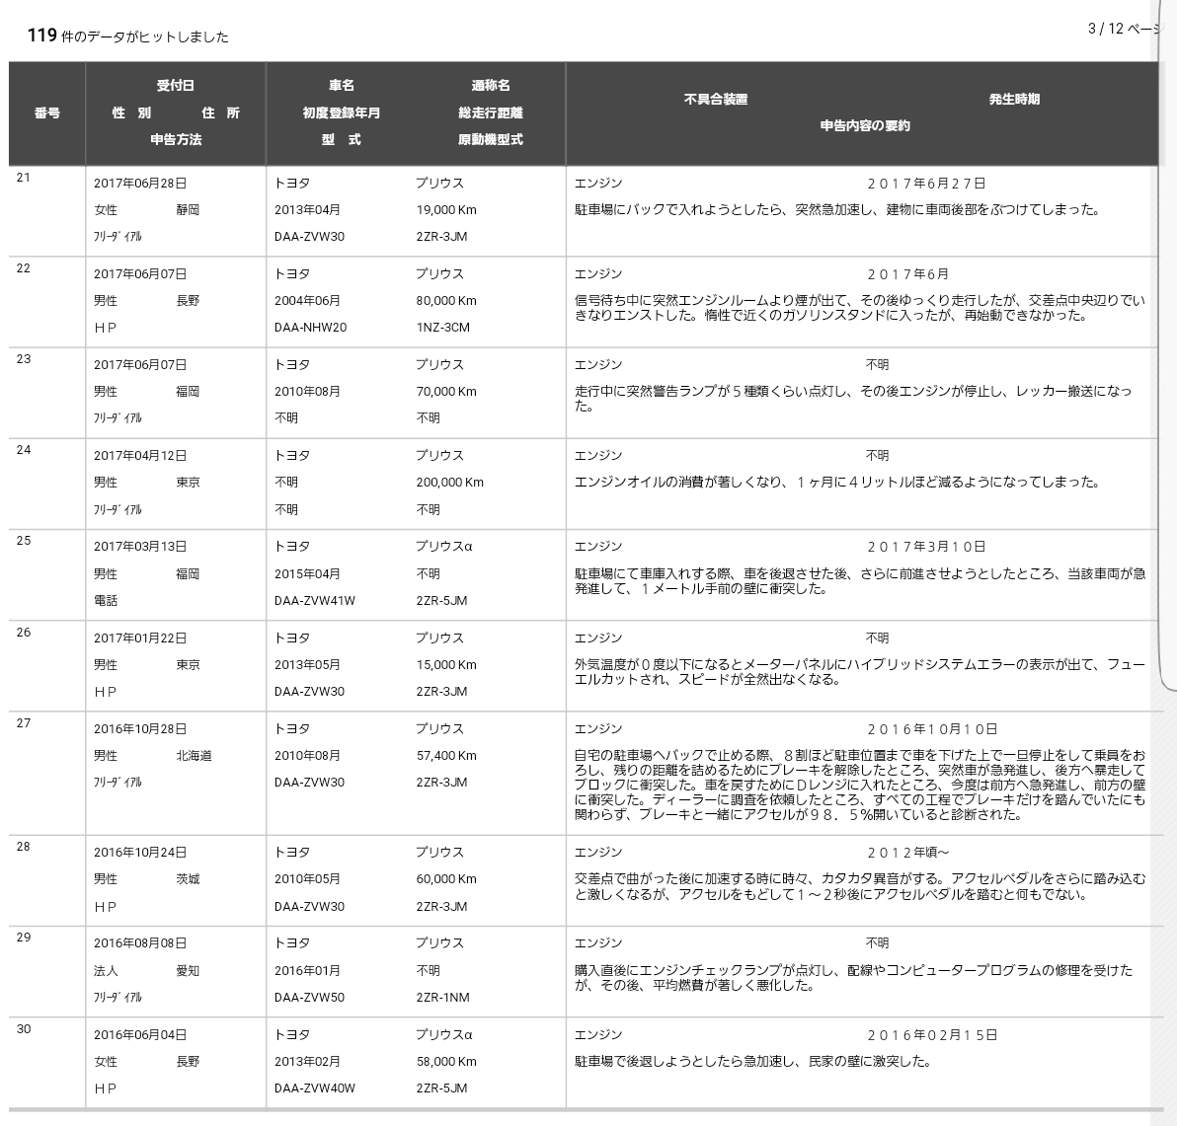Click the mileage '19,000 Km'
This screenshot has width=1177, height=1126.
[446, 210]
